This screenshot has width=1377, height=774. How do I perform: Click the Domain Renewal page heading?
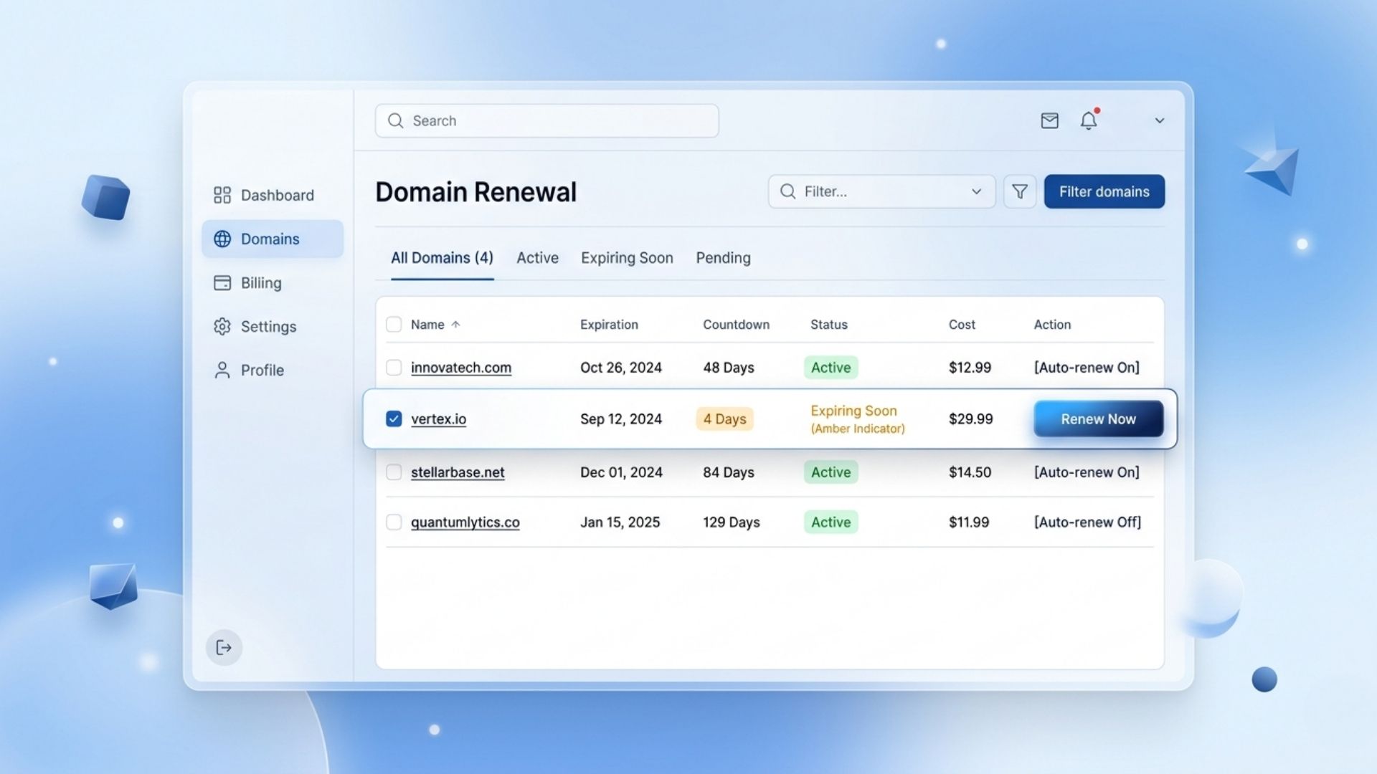475,192
